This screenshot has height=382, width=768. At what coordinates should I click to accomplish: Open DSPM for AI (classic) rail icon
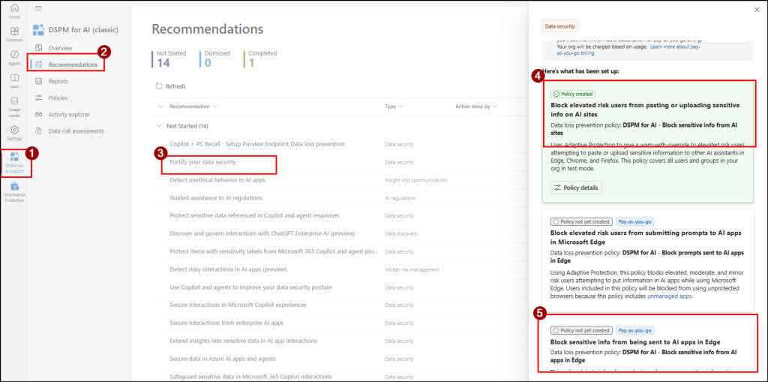pyautogui.click(x=15, y=164)
